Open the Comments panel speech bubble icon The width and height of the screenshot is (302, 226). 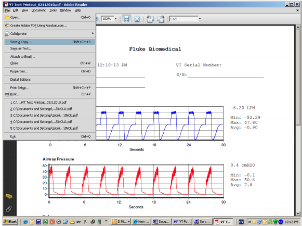pyautogui.click(x=9, y=196)
